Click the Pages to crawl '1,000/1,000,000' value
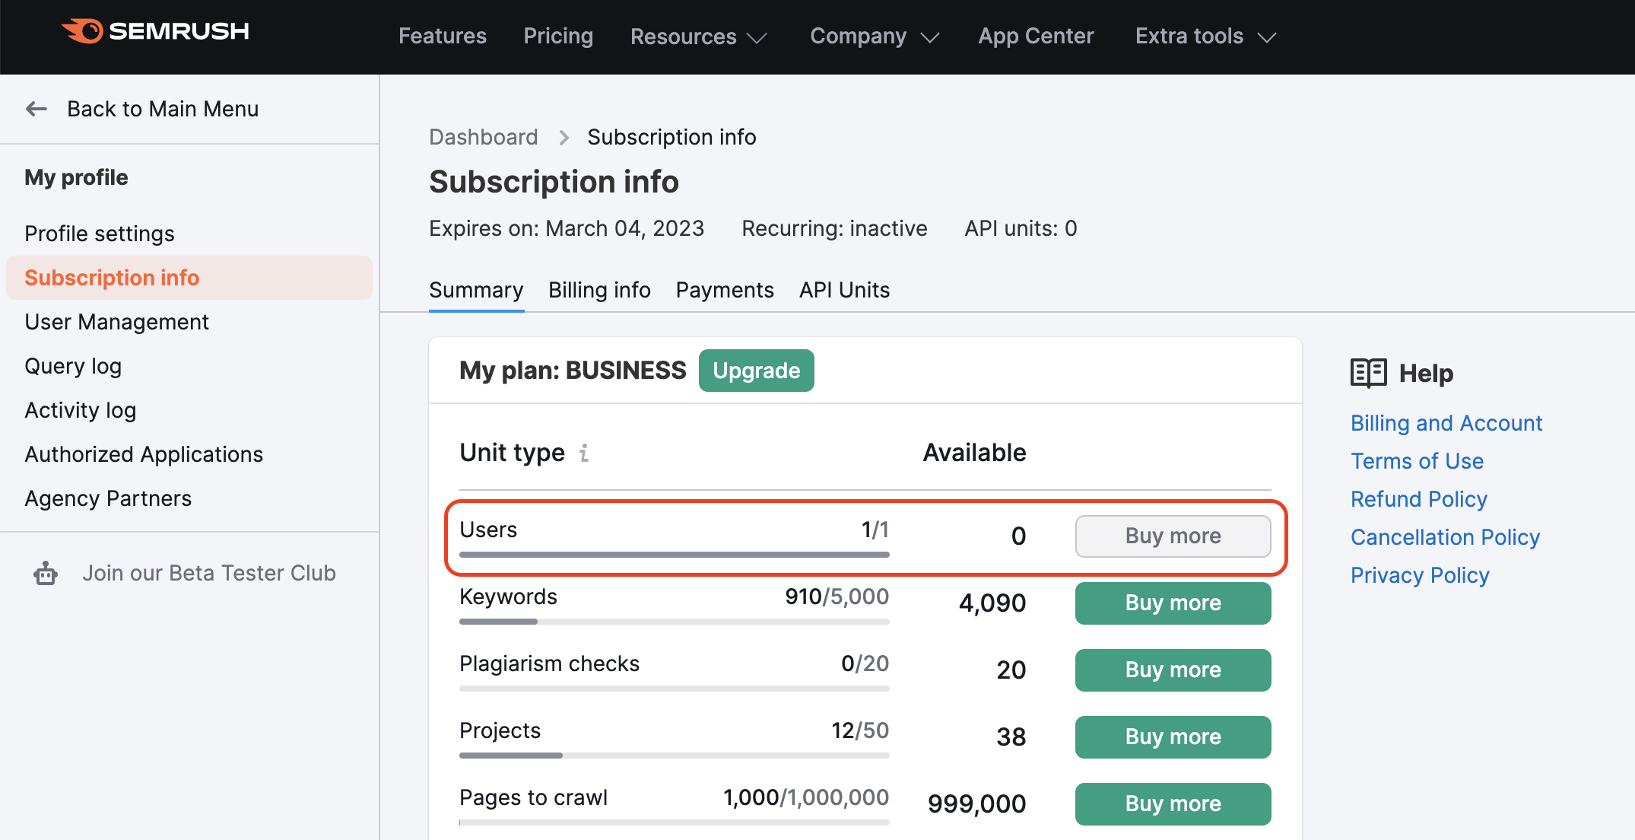Screen dimensions: 1635x840 coord(806,797)
